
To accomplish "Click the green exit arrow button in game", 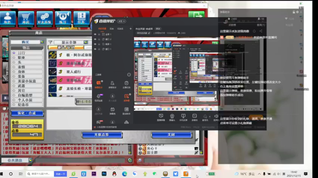I will [x=196, y=15].
